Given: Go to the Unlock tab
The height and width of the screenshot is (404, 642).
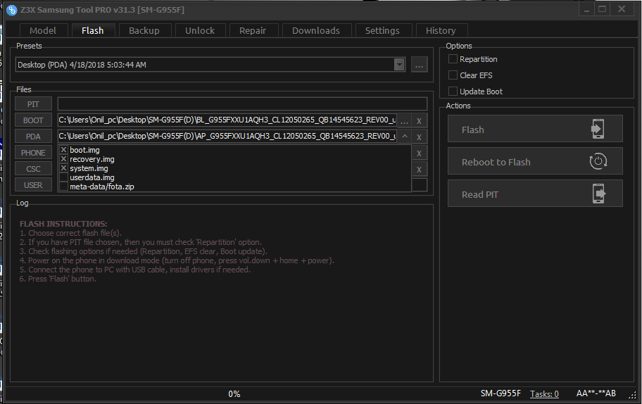Looking at the screenshot, I should click(200, 31).
